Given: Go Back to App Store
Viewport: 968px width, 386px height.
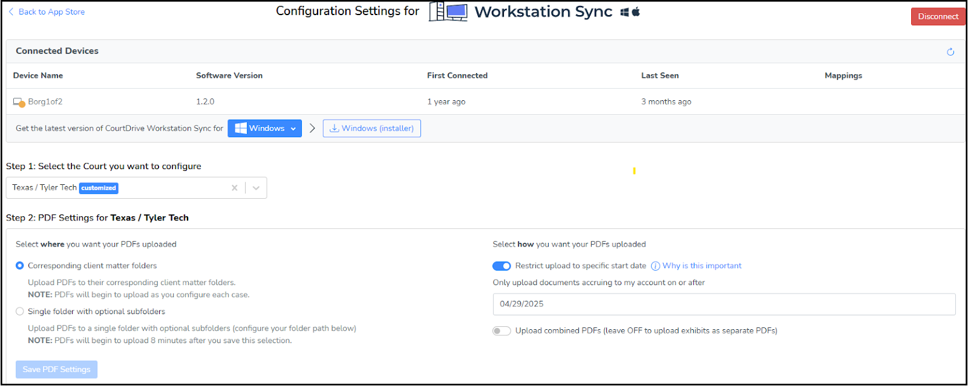Looking at the screenshot, I should tap(51, 11).
